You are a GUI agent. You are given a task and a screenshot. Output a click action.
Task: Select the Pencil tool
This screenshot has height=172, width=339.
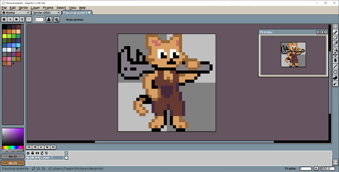click(335, 32)
